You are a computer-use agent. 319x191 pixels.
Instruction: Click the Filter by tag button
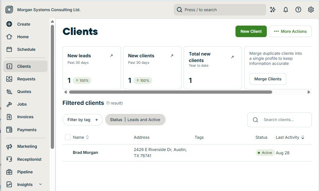82,120
